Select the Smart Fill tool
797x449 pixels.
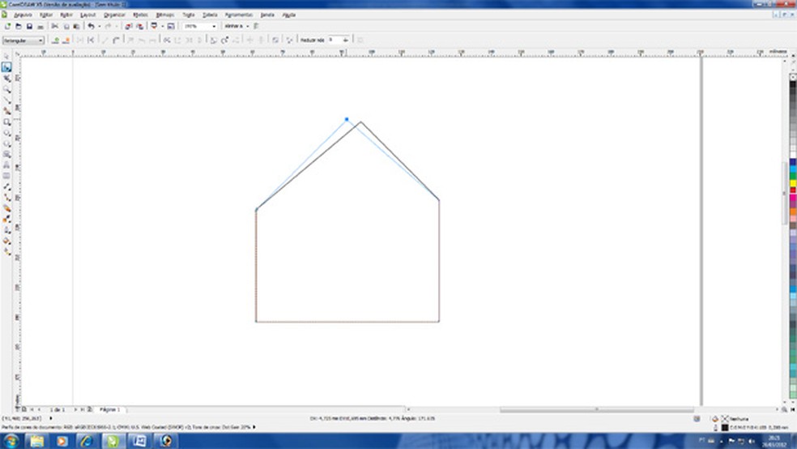pos(6,111)
